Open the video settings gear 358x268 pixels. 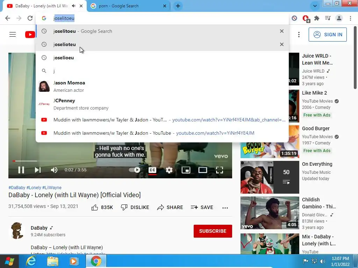click(169, 170)
